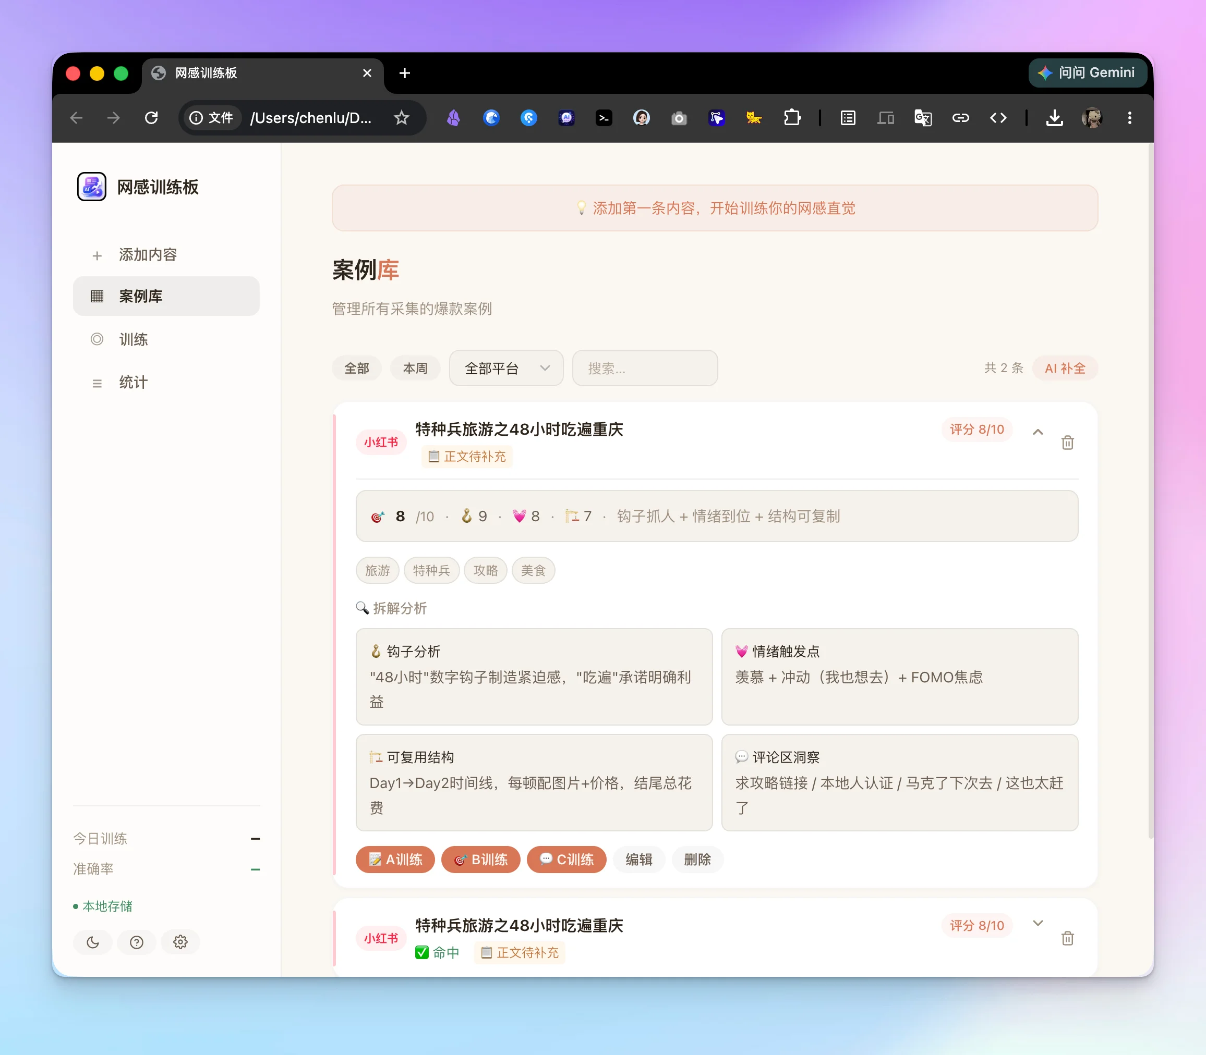Screen dimensions: 1206x1055
Task: Click 评分 8/10 badge on 命中 case
Action: (977, 926)
